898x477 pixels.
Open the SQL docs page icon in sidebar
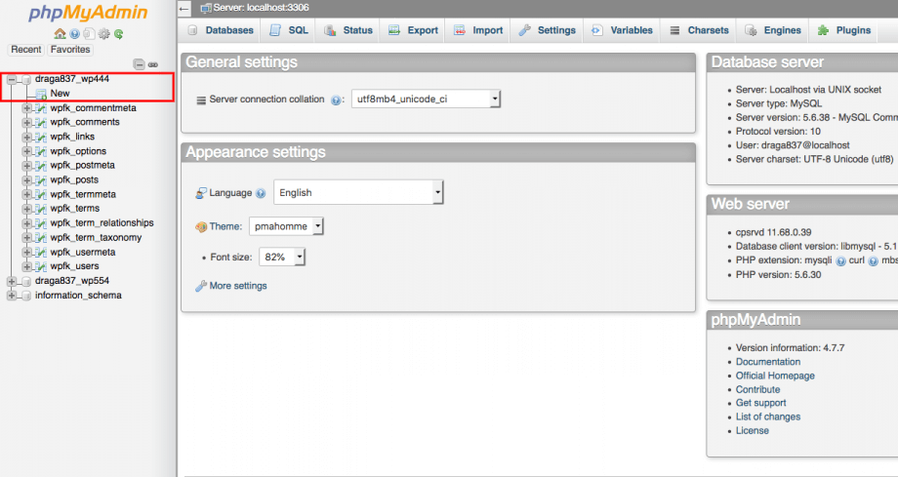coord(89,34)
